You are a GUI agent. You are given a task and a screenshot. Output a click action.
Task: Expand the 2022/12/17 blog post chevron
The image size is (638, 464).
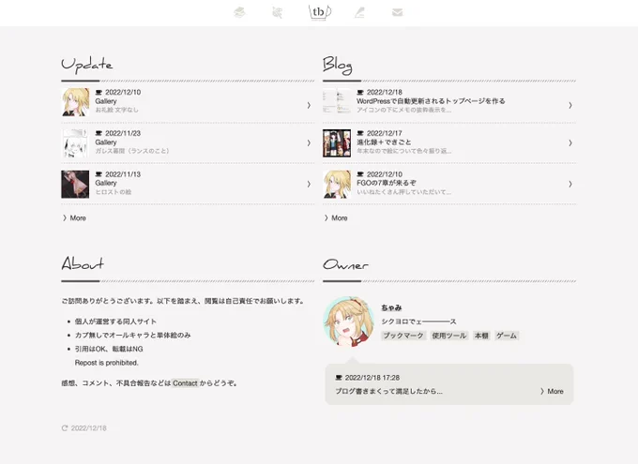pos(570,142)
